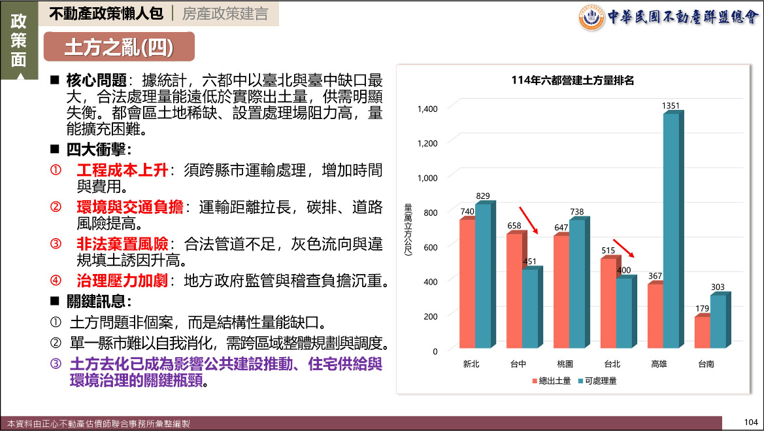Click the 土方之亂(四) title button

119,46
